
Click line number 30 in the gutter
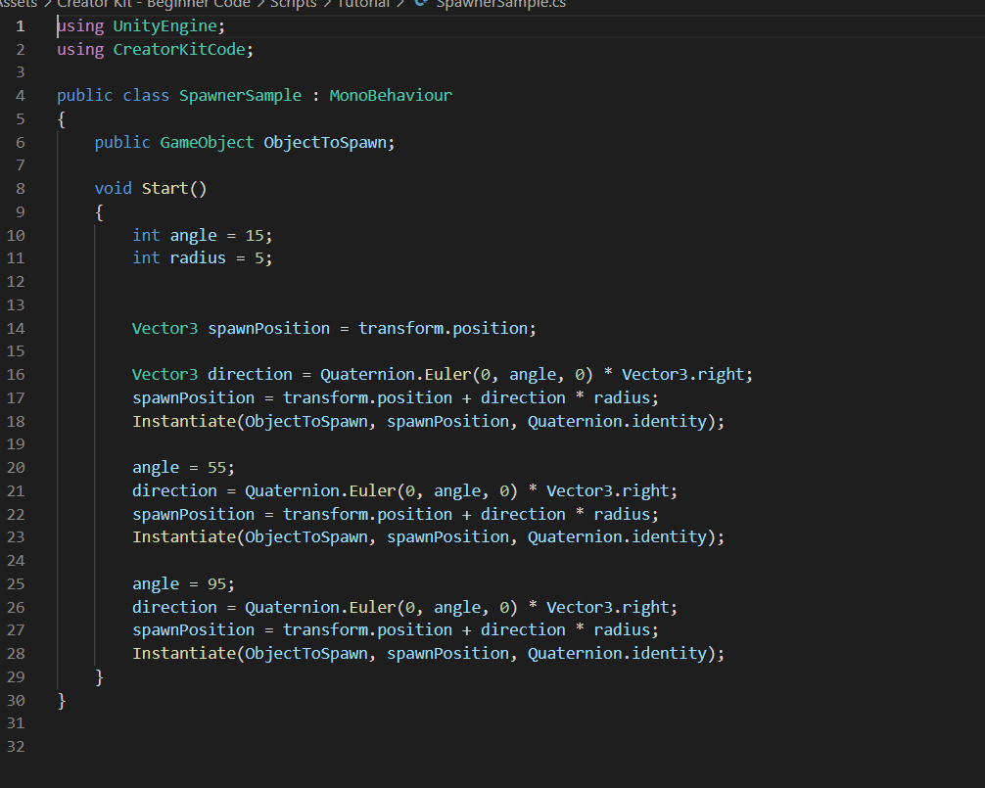pos(16,700)
